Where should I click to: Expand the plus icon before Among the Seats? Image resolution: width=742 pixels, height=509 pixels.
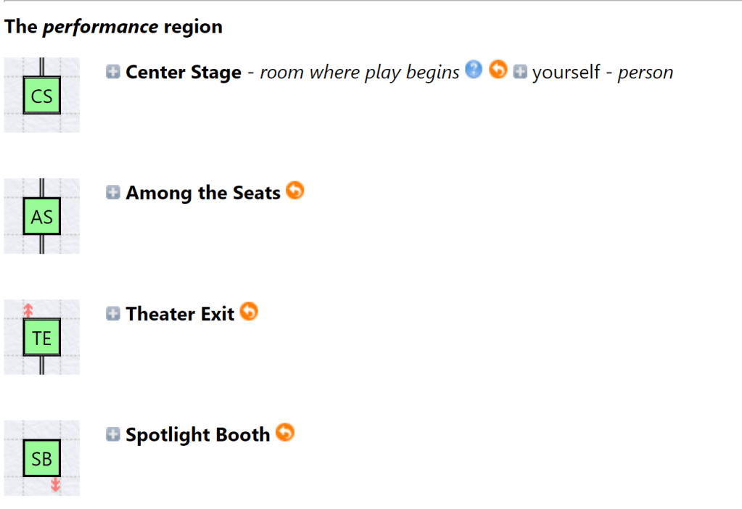coord(112,192)
